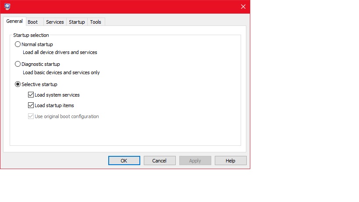The height and width of the screenshot is (202, 359).
Task: Click 'Load all device drivers and services' text
Action: pos(60,52)
